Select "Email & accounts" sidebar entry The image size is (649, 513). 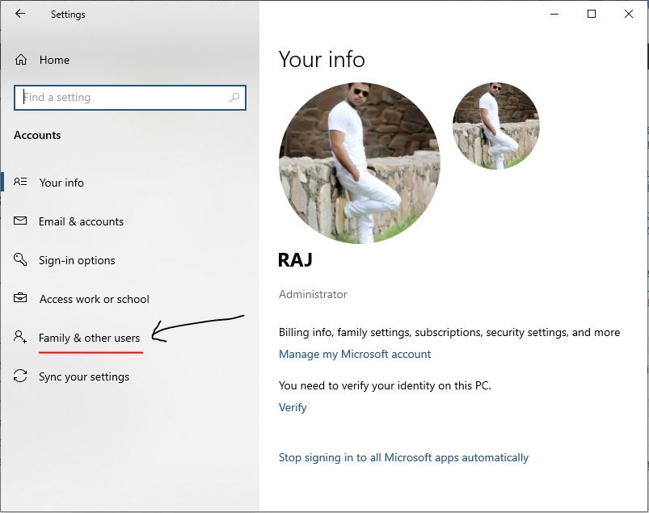coord(82,221)
